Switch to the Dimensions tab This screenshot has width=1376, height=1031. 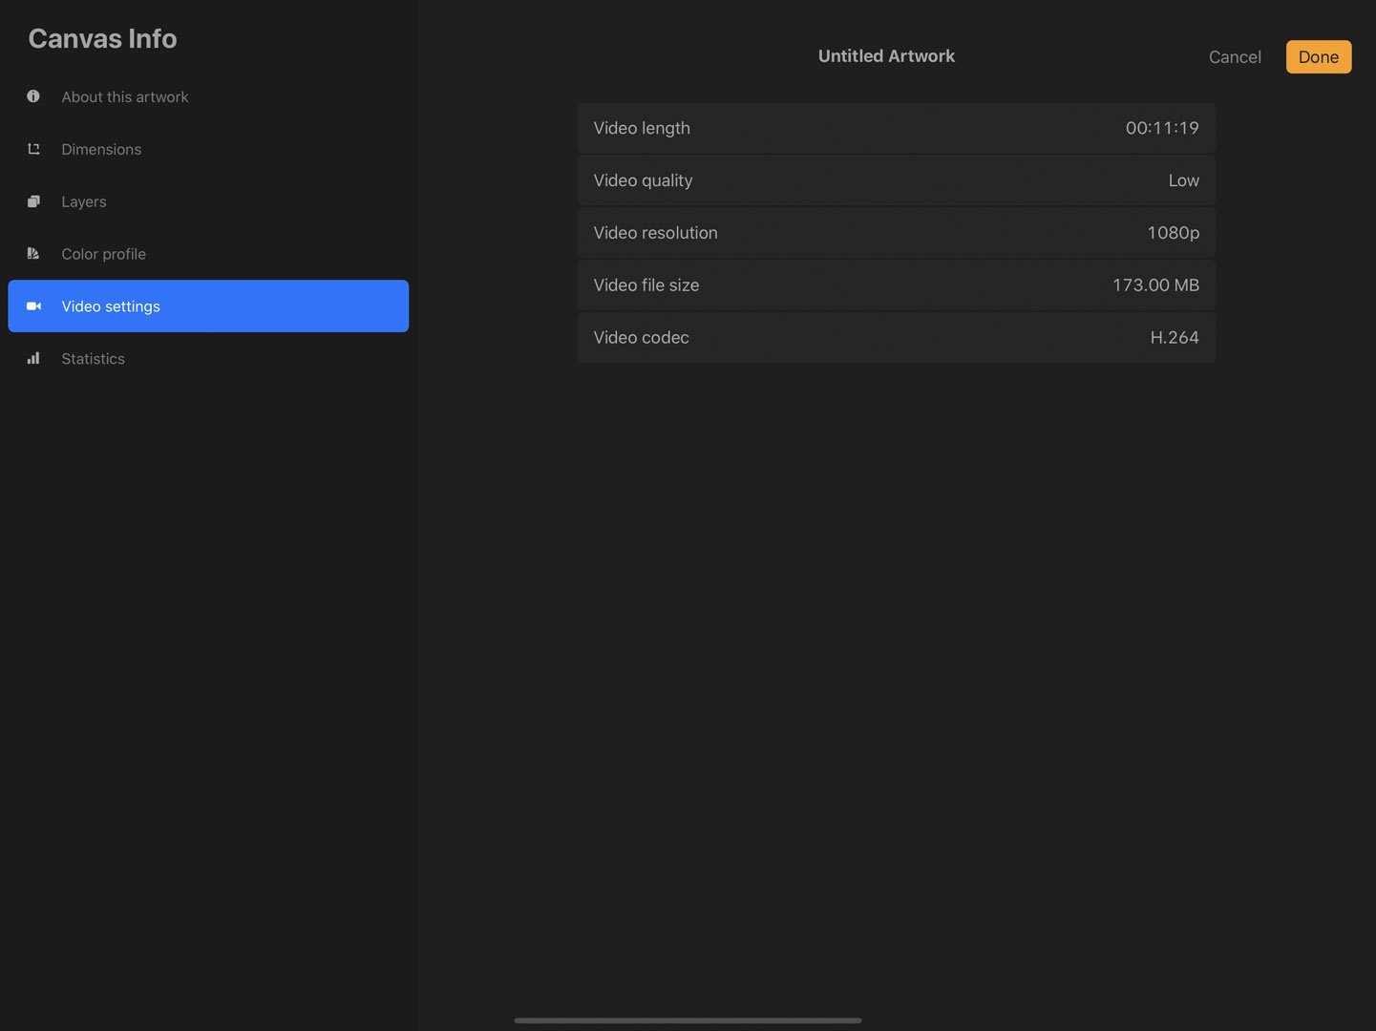[101, 149]
